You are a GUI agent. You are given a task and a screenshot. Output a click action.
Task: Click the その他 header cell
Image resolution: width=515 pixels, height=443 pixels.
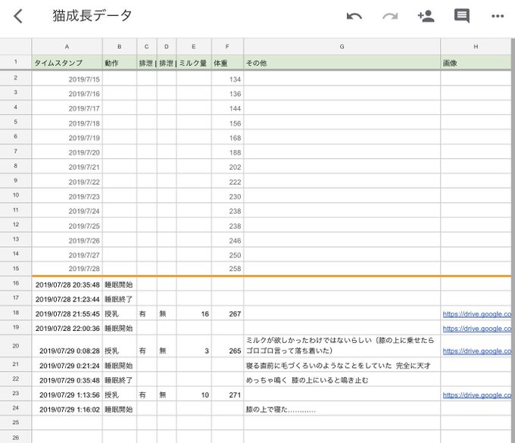tap(342, 63)
